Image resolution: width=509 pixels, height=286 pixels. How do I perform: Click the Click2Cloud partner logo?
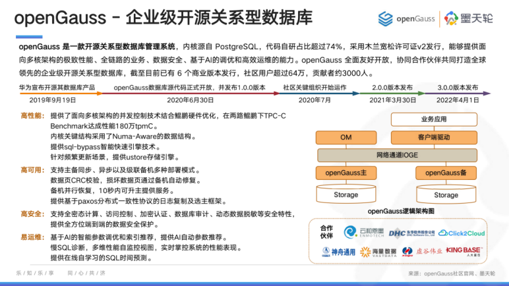(x=462, y=233)
